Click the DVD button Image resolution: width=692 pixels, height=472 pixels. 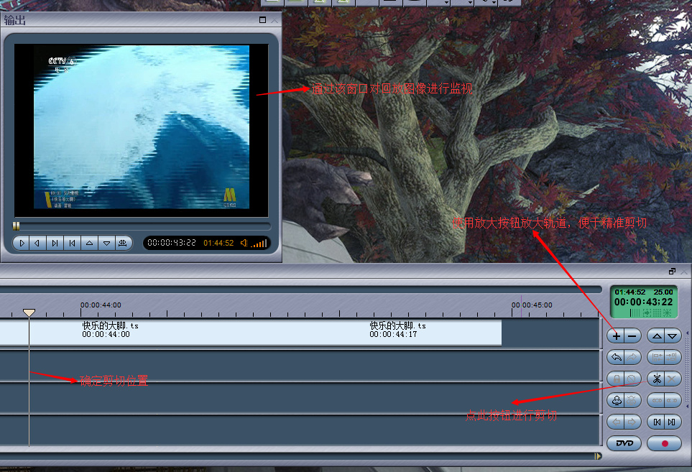[624, 443]
